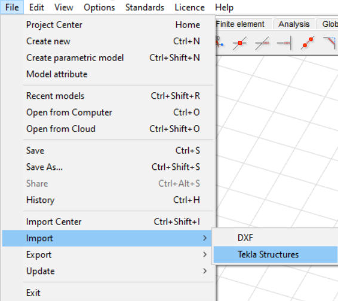Open the Edit menu
338x301 pixels.
[36, 7]
